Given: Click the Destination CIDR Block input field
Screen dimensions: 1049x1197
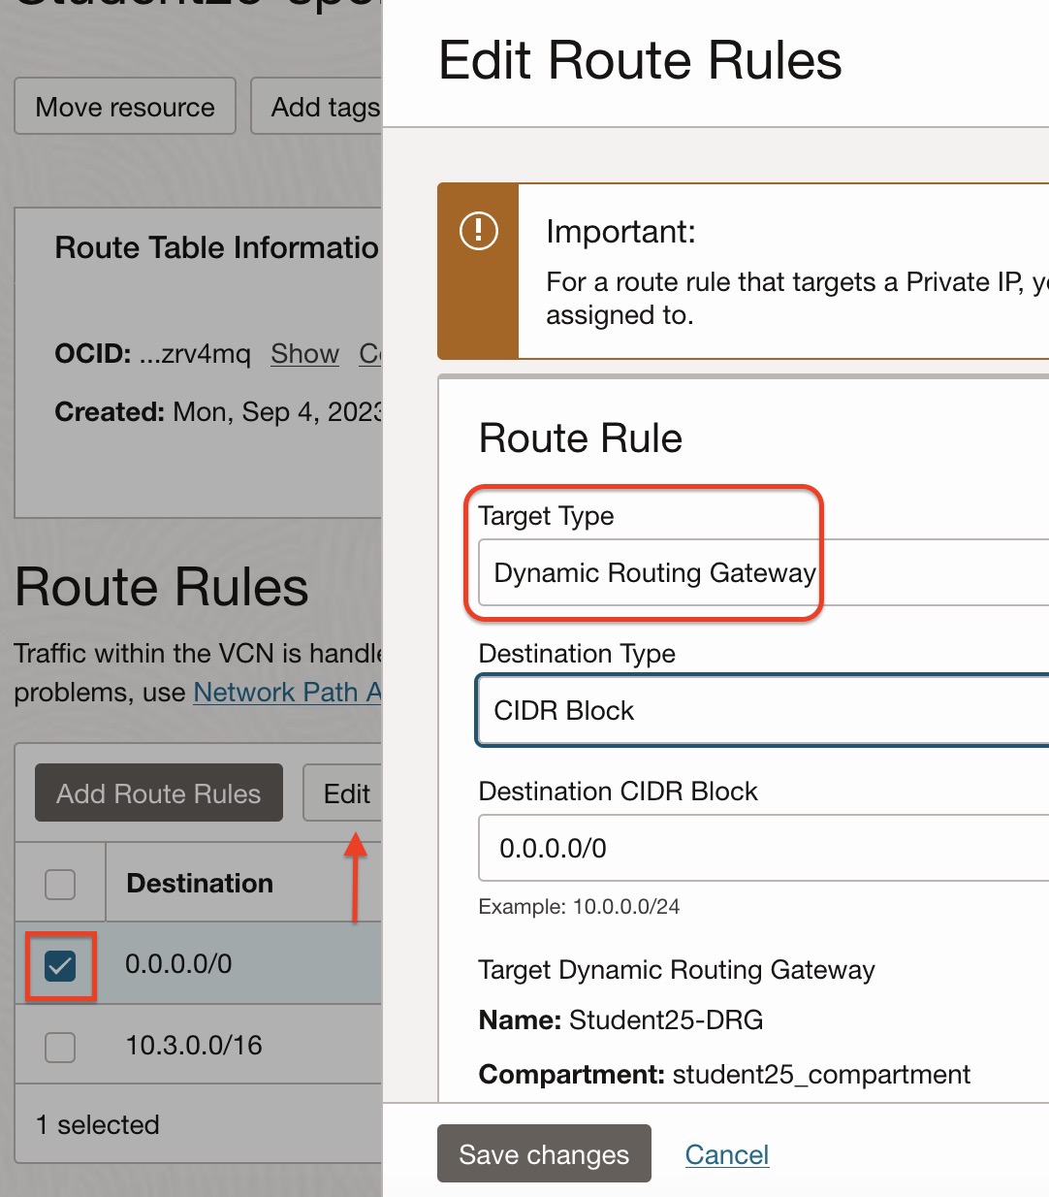Looking at the screenshot, I should tap(764, 849).
